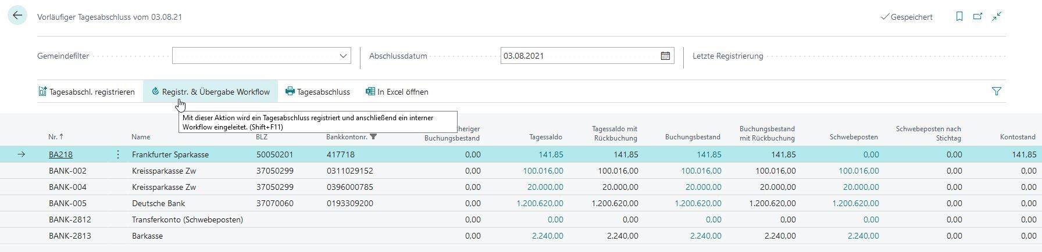Expand the Gemeindefilter dropdown

[x=342, y=56]
